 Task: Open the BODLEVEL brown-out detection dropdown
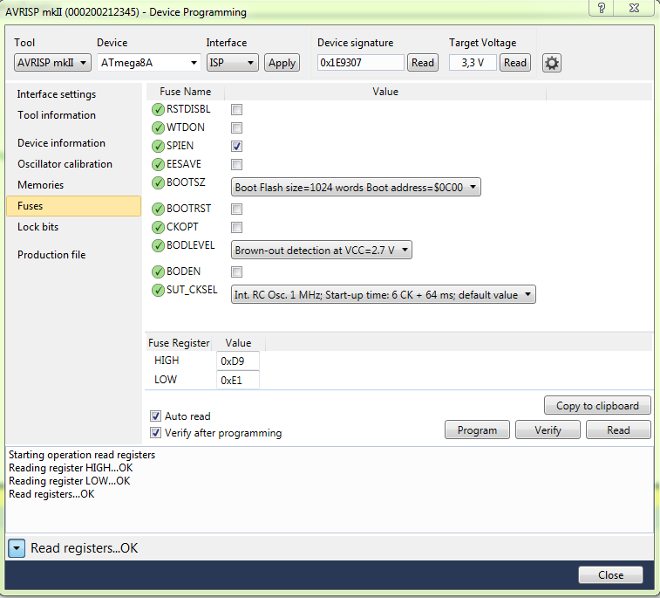(x=321, y=250)
